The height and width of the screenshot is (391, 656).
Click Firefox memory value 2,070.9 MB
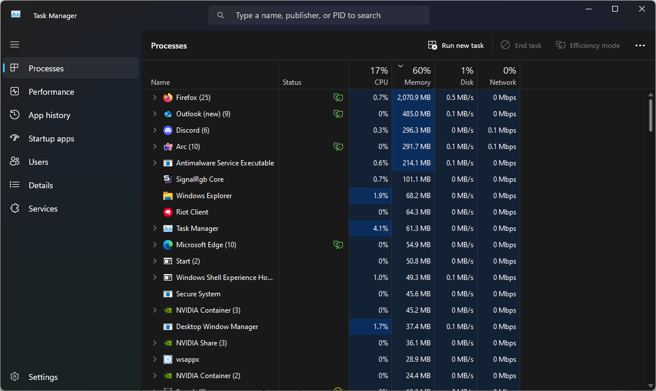(414, 98)
